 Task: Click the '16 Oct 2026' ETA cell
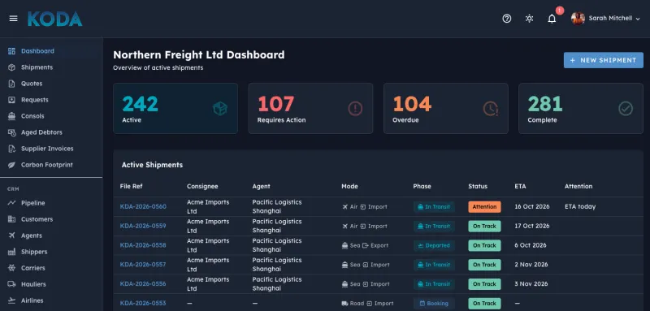tap(532, 206)
